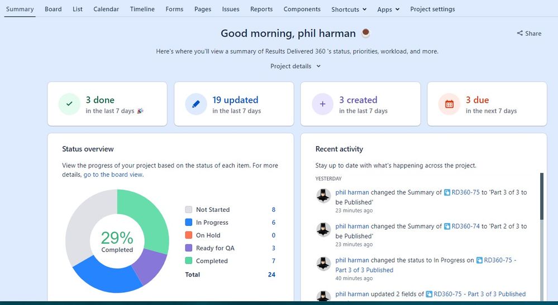Click the plus created icon

pyautogui.click(x=323, y=104)
